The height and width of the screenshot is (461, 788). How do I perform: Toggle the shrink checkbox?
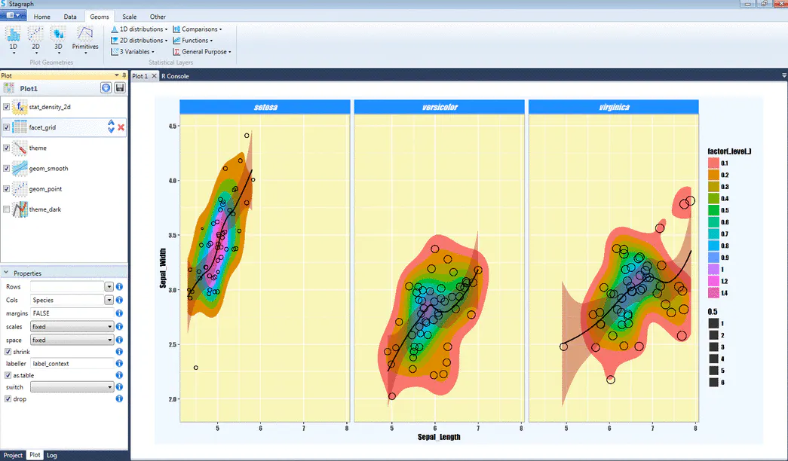(x=8, y=352)
